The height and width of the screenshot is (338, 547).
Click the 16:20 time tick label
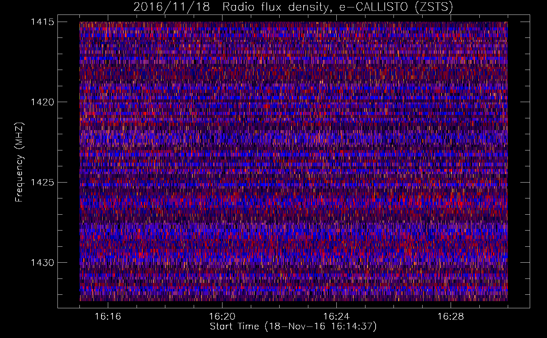(x=222, y=317)
